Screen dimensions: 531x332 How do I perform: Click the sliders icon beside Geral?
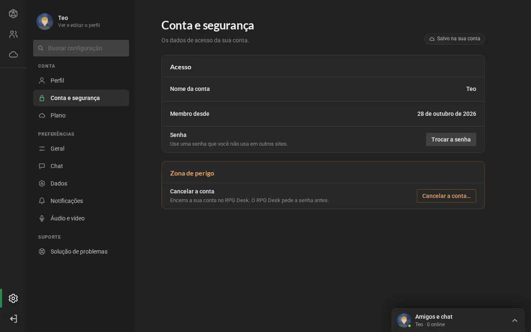pos(42,149)
